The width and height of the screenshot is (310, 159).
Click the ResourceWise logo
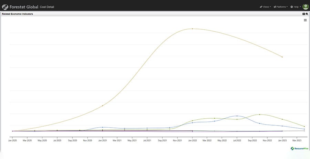tap(299, 149)
